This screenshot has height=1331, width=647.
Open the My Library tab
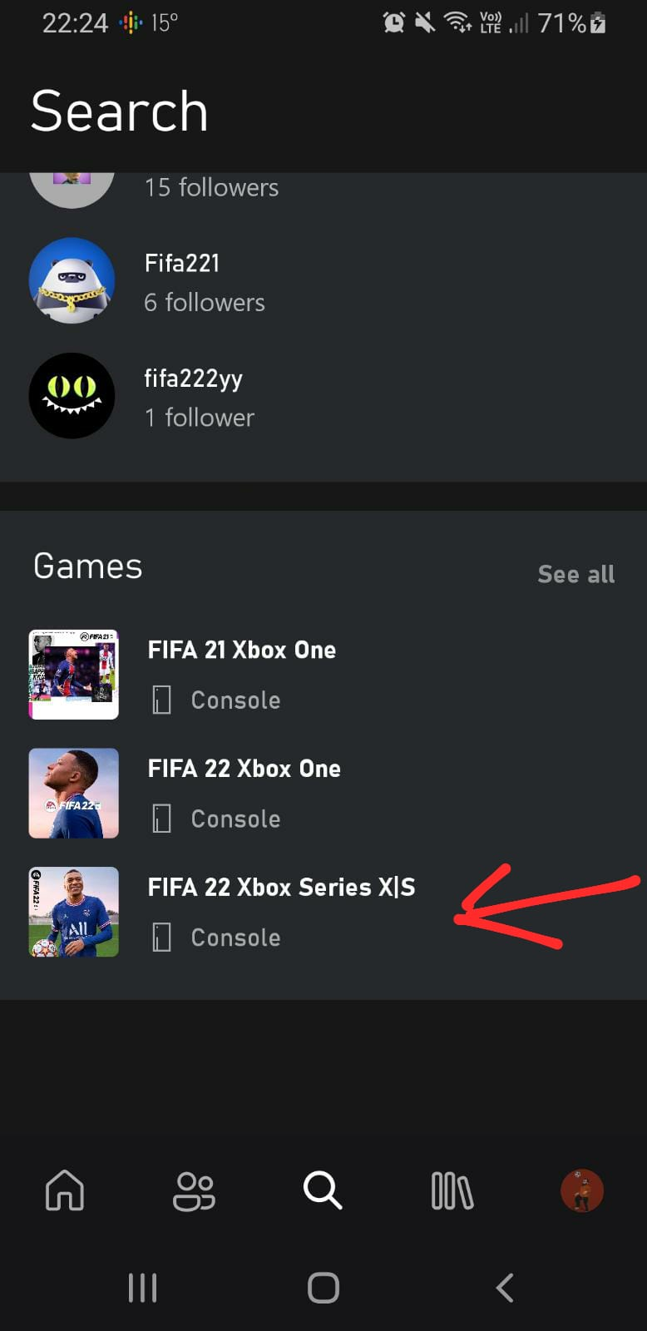452,1190
